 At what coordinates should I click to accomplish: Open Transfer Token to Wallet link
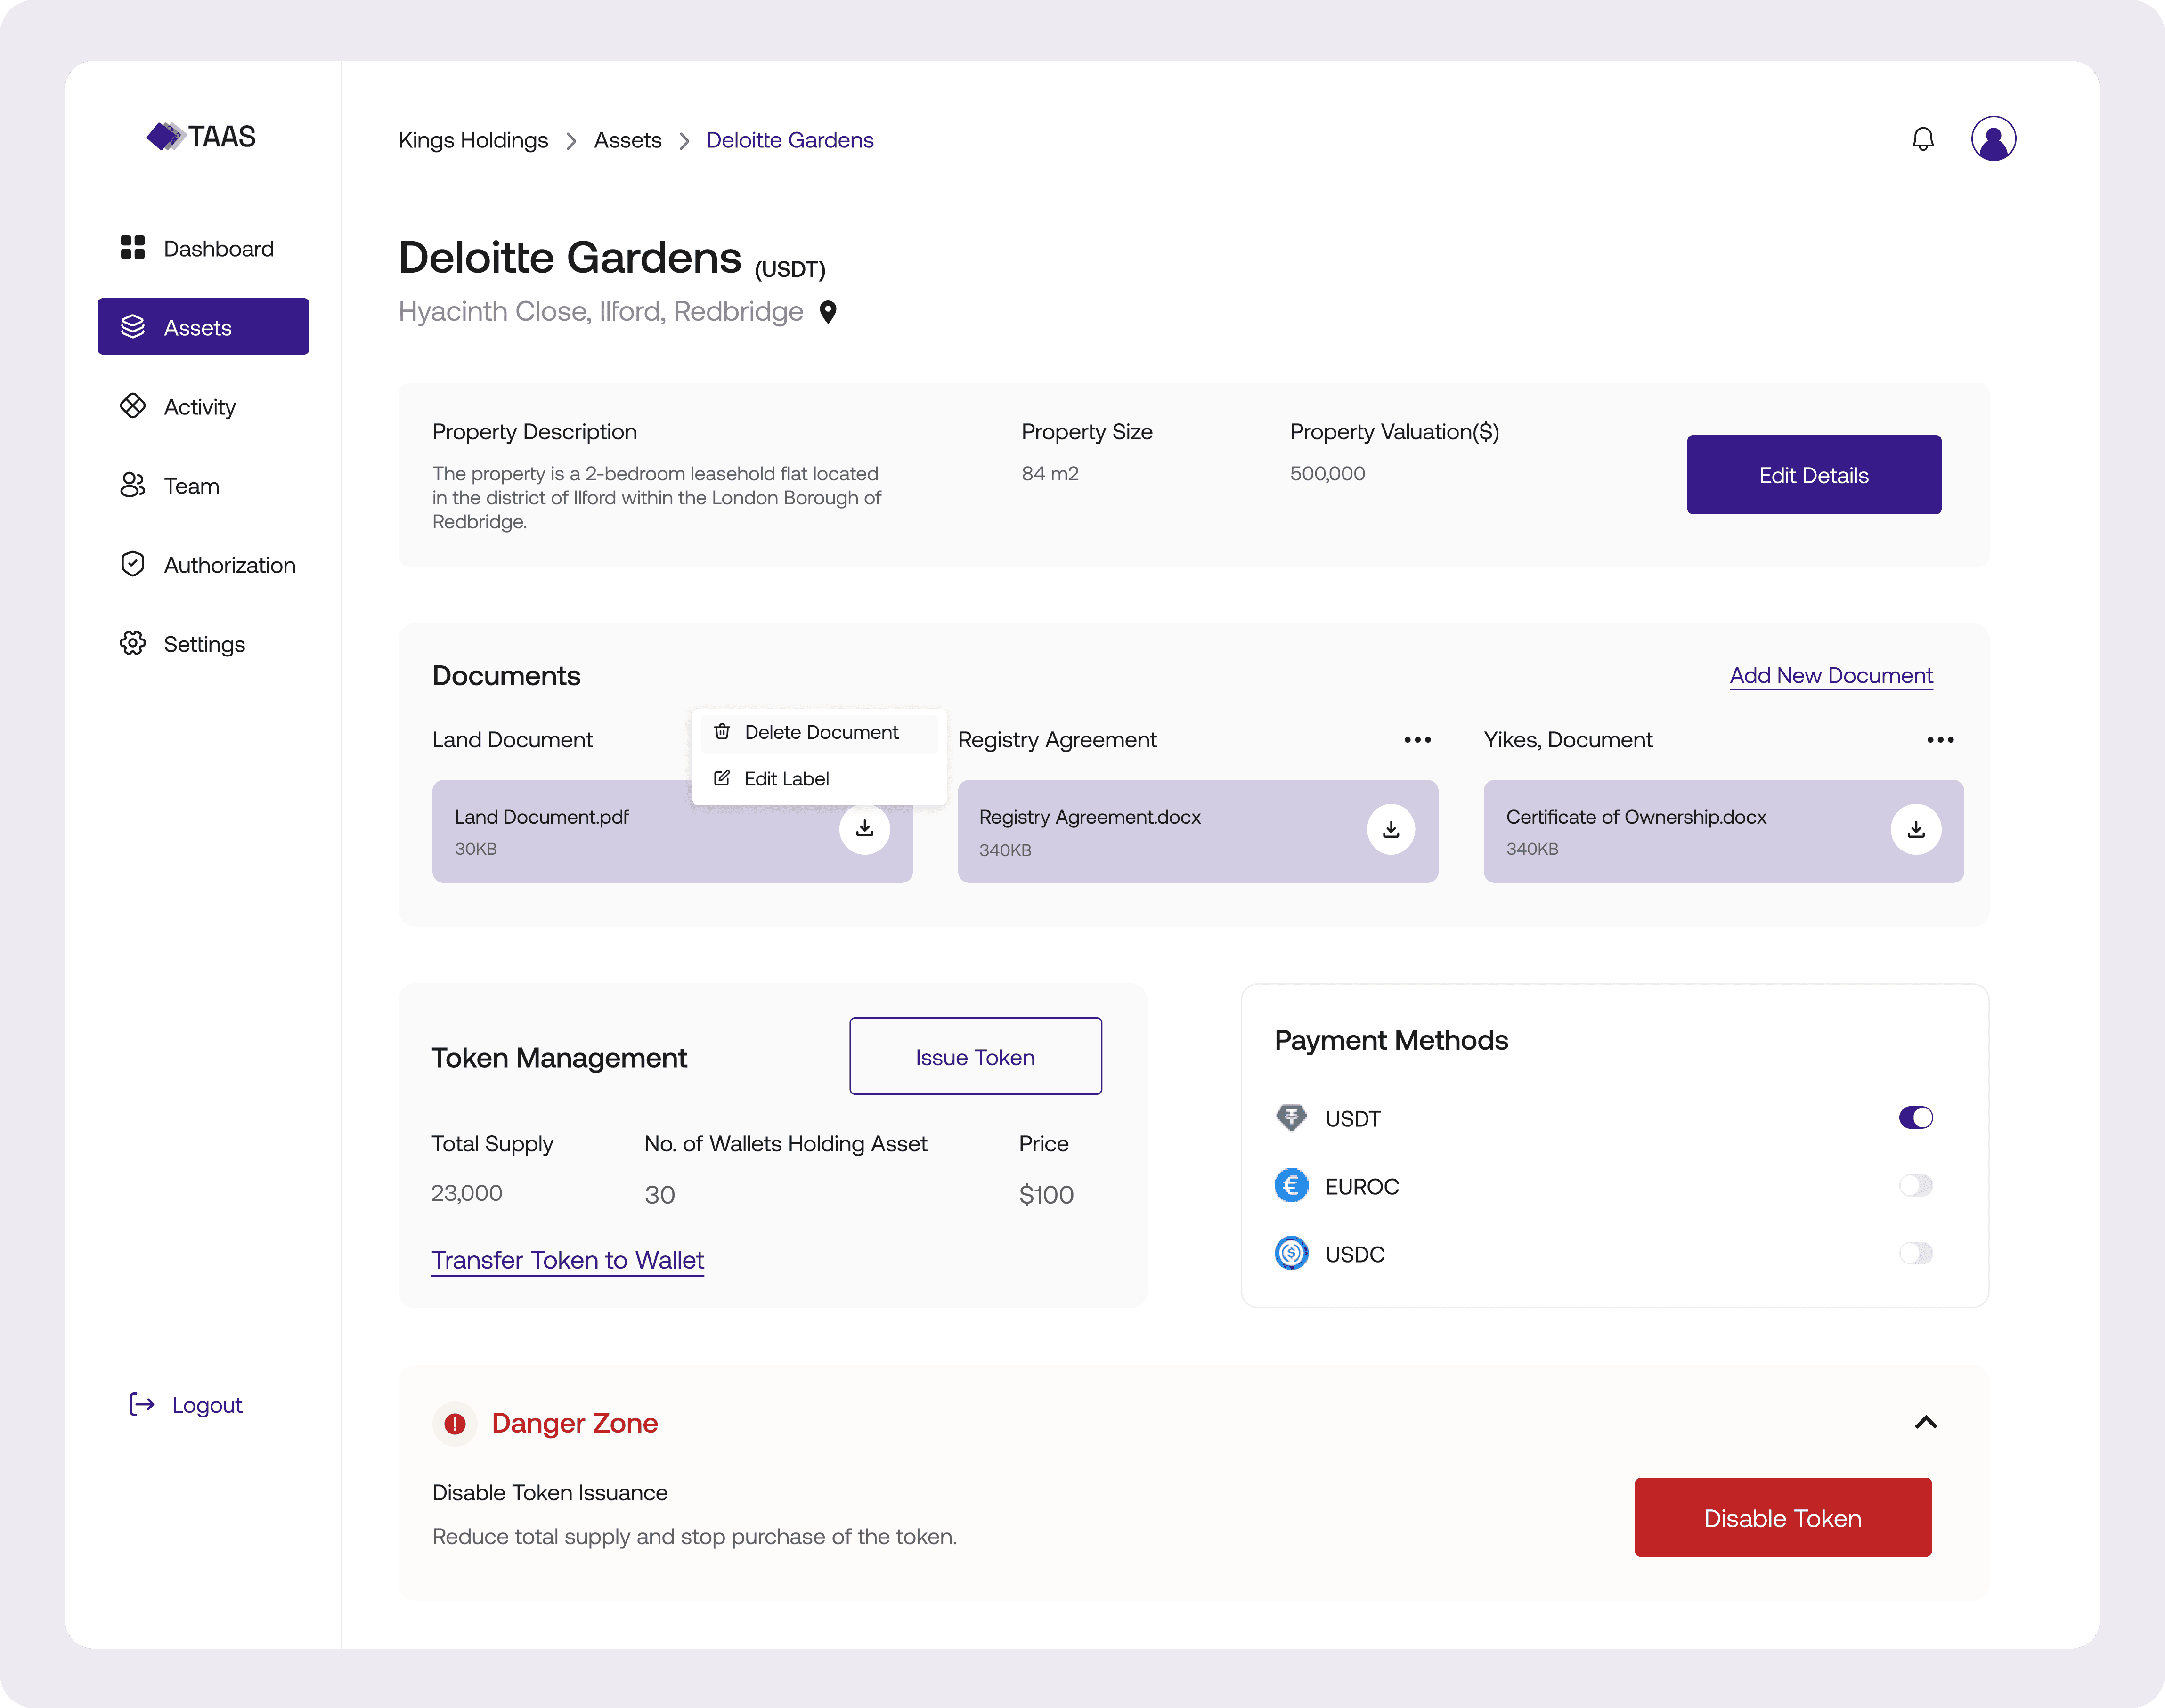(567, 1260)
